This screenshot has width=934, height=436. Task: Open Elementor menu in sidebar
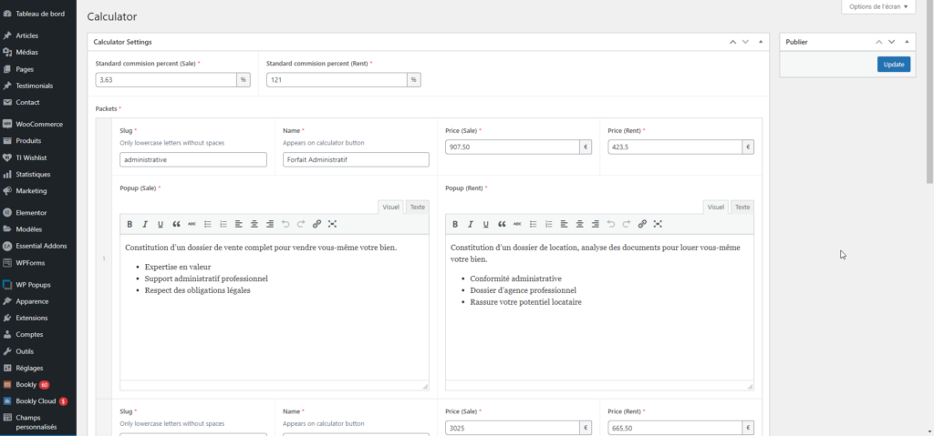pos(38,212)
